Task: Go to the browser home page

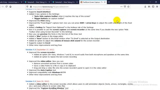Action: tap(10, 7)
